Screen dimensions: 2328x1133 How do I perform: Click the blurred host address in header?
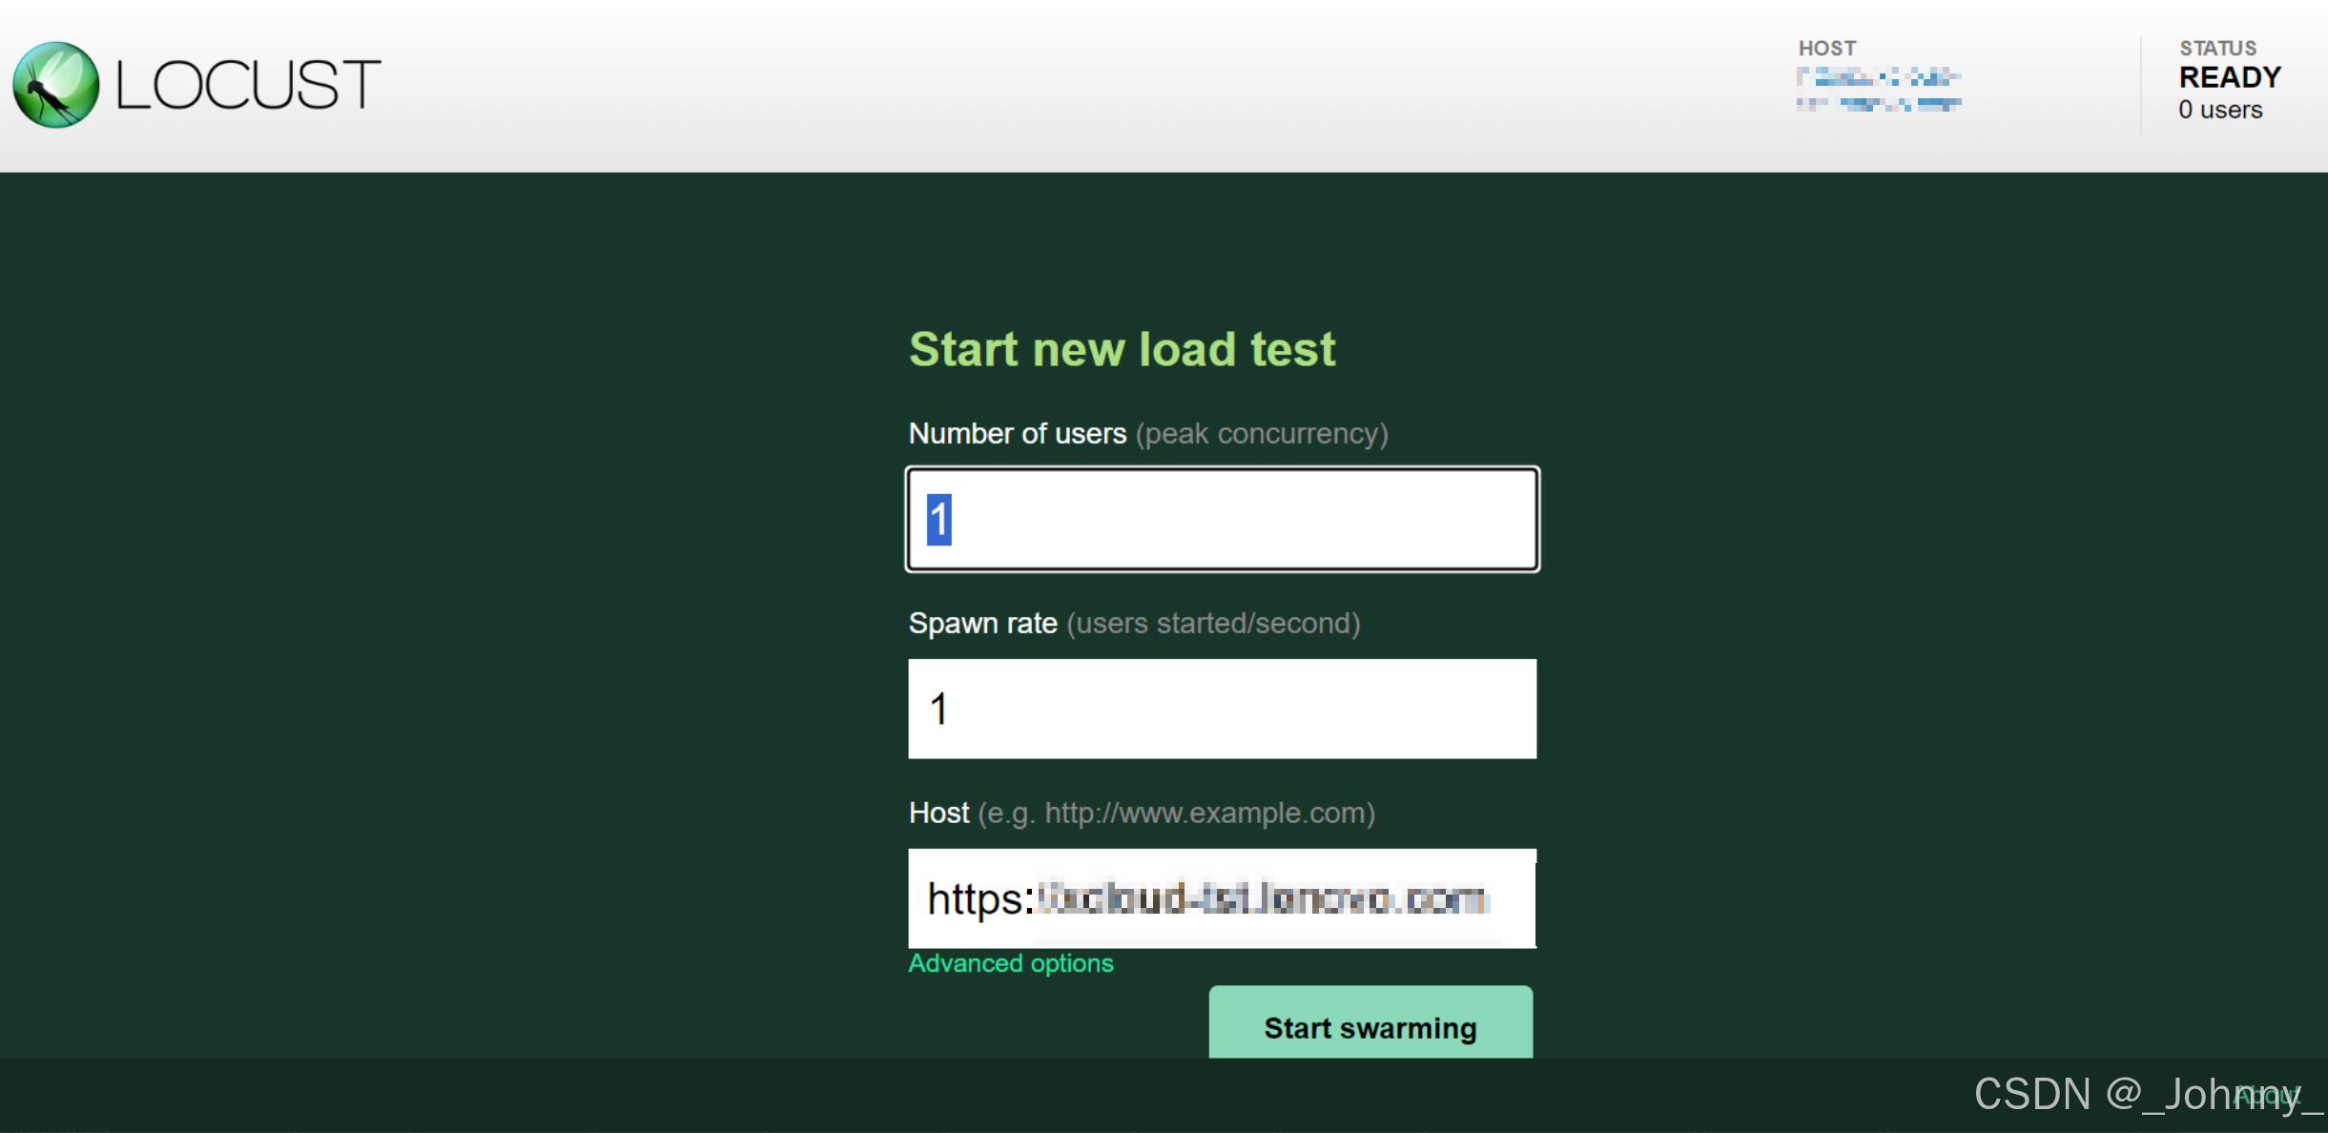click(x=1878, y=90)
